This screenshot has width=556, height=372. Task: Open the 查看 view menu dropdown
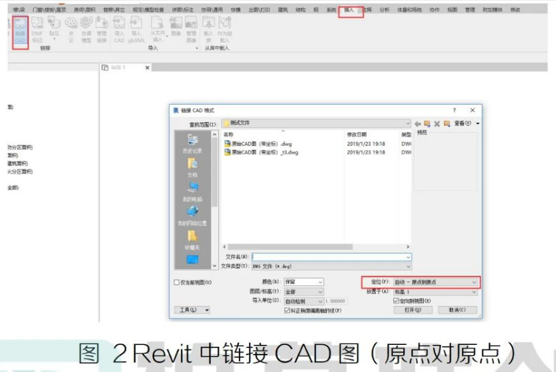point(467,123)
